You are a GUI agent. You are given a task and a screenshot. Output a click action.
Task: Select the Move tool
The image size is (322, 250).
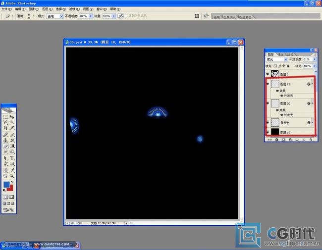click(x=12, y=117)
